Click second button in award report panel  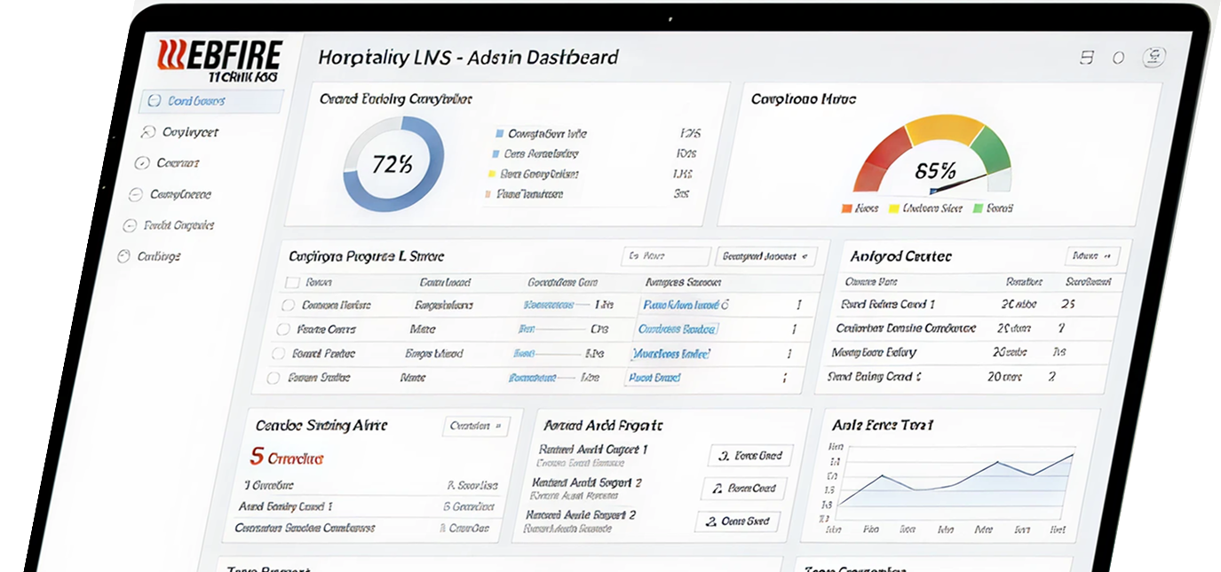(x=743, y=489)
